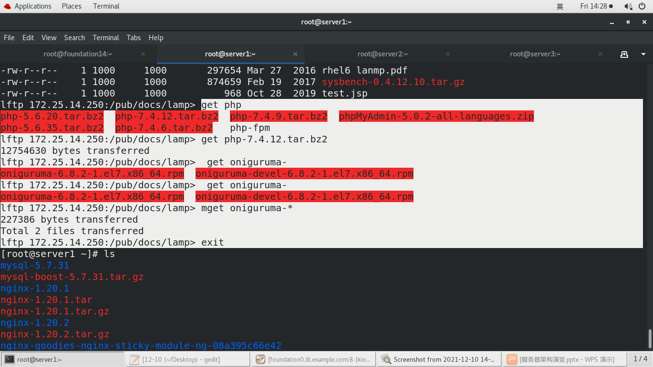Click the terminal vertical scrollbar
Image resolution: width=653 pixels, height=367 pixels.
pos(650,338)
